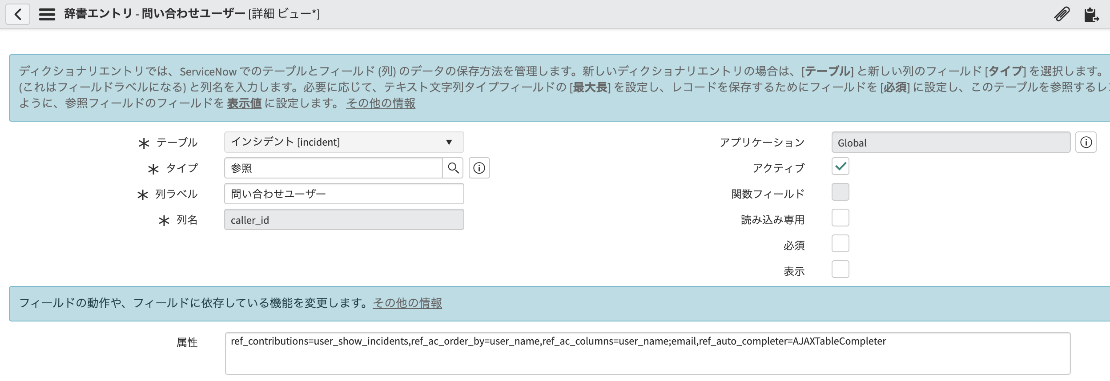The image size is (1110, 381).
Task: Click the アプリケーション field showing Global
Action: coord(951,142)
